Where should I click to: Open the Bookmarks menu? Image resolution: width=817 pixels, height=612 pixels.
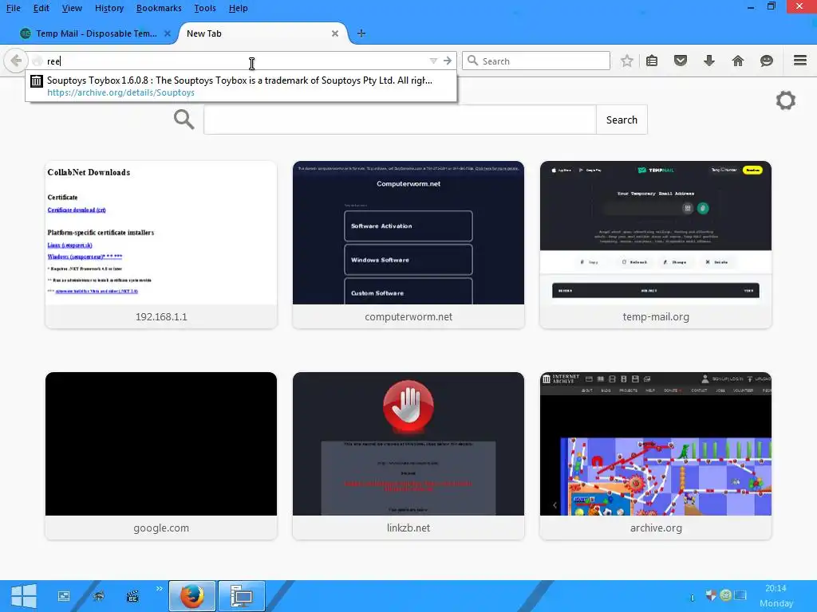coord(159,8)
